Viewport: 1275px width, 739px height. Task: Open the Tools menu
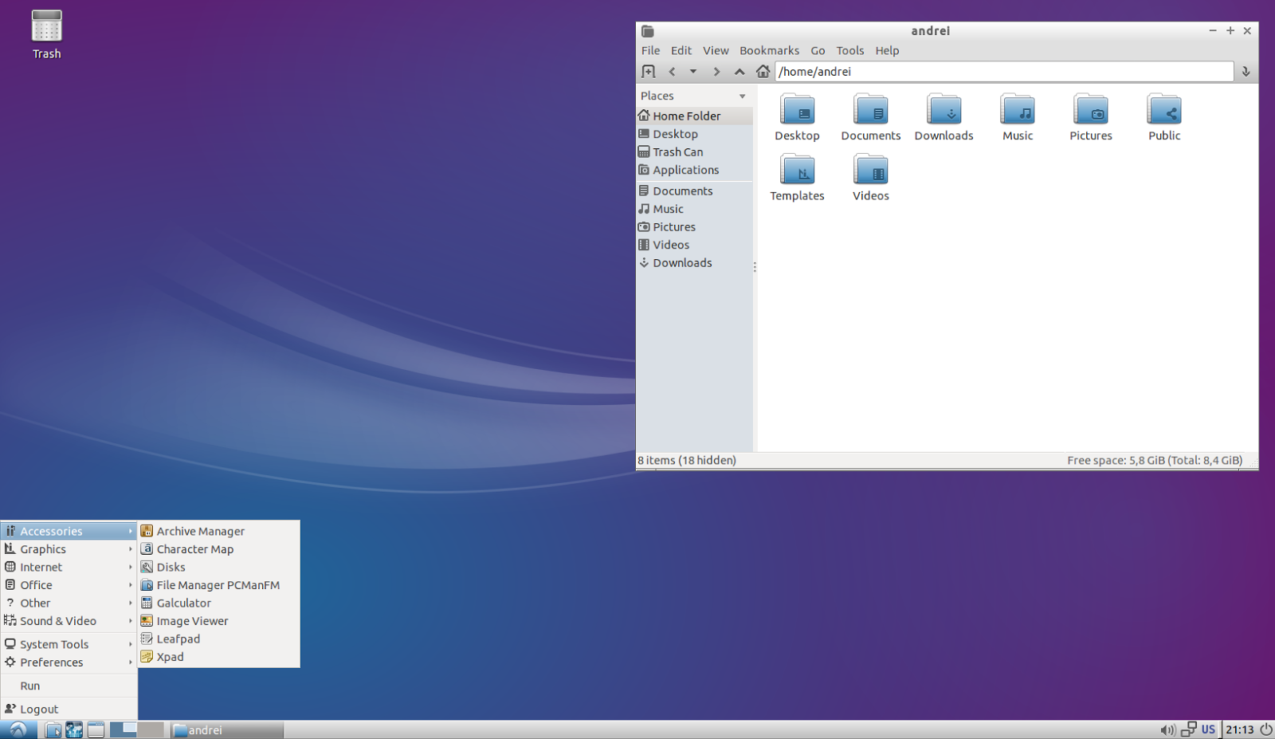coord(849,50)
